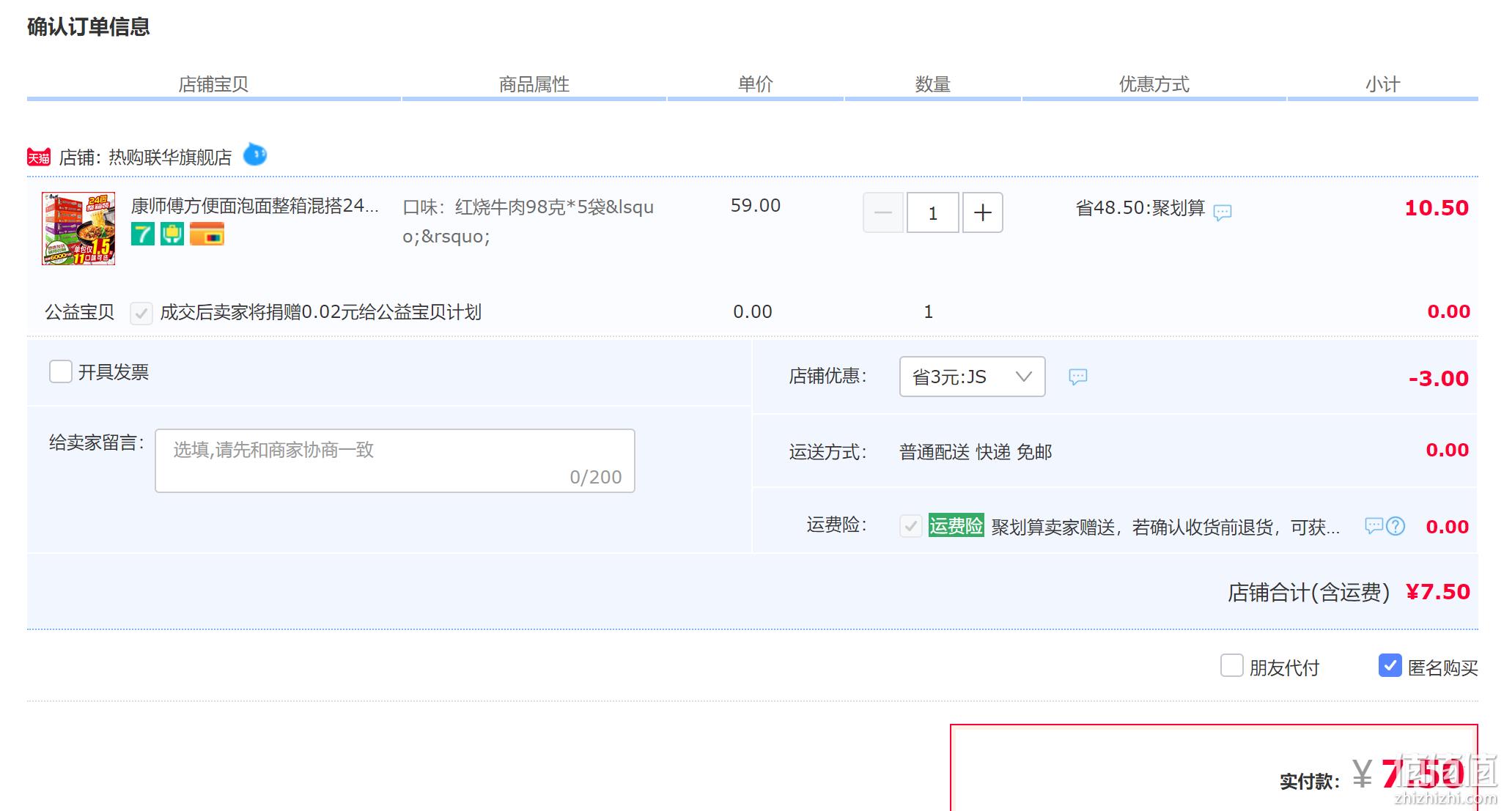Click the product subtotal 10.50

(x=1437, y=208)
